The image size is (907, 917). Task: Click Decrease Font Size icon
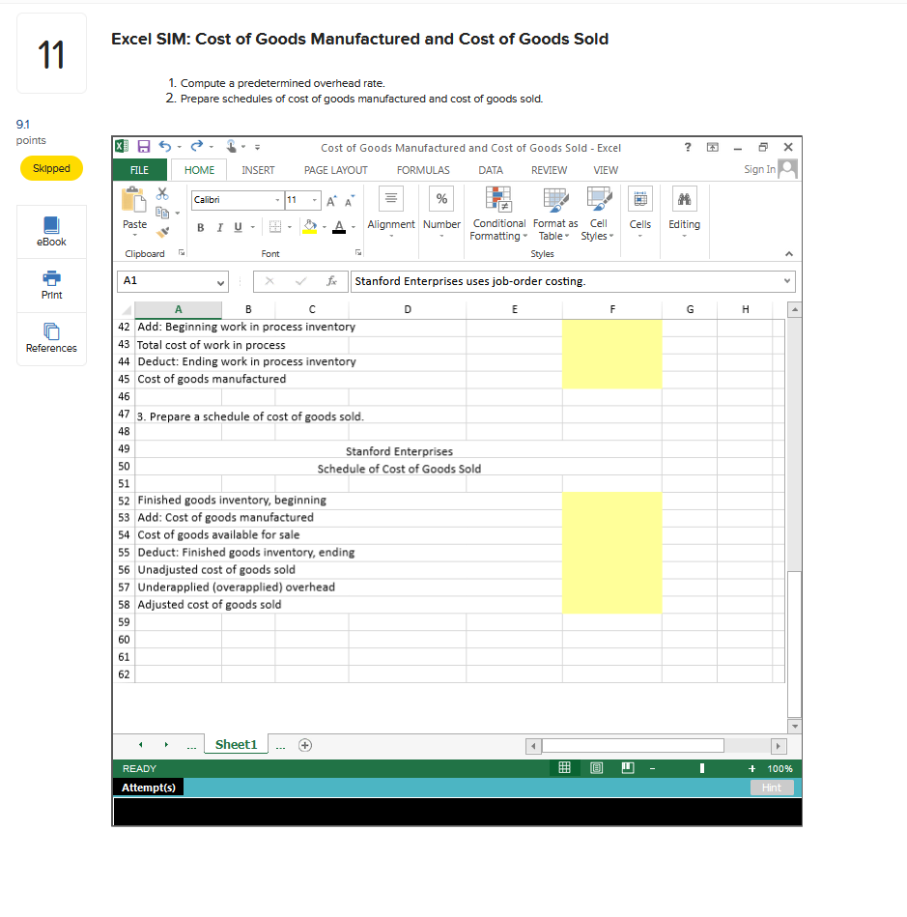point(350,201)
